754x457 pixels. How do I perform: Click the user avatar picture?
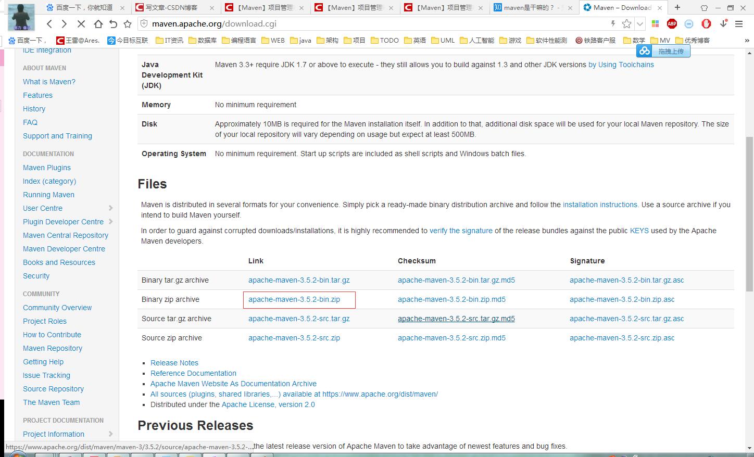22,17
